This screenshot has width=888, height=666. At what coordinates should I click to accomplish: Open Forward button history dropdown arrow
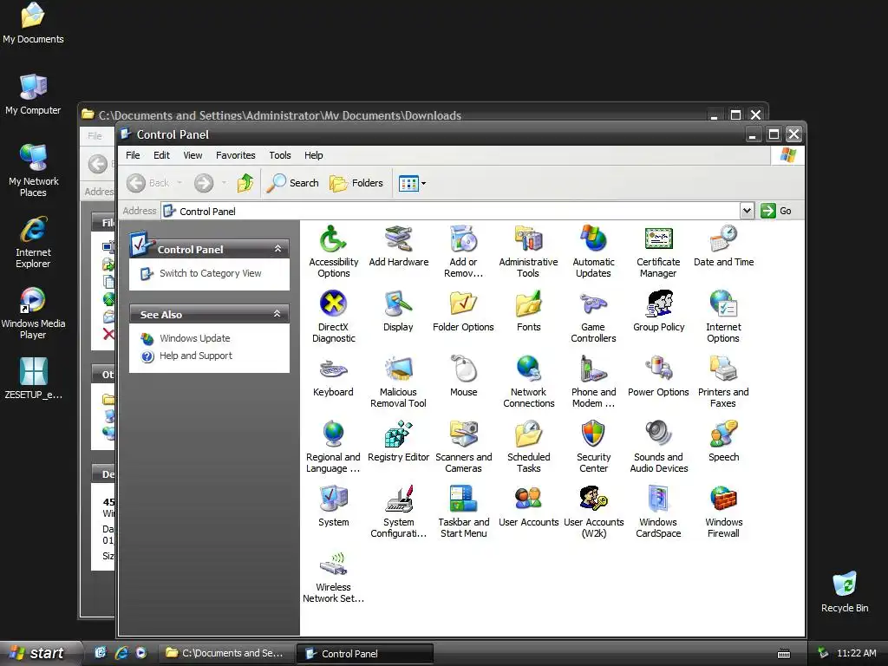(x=224, y=183)
